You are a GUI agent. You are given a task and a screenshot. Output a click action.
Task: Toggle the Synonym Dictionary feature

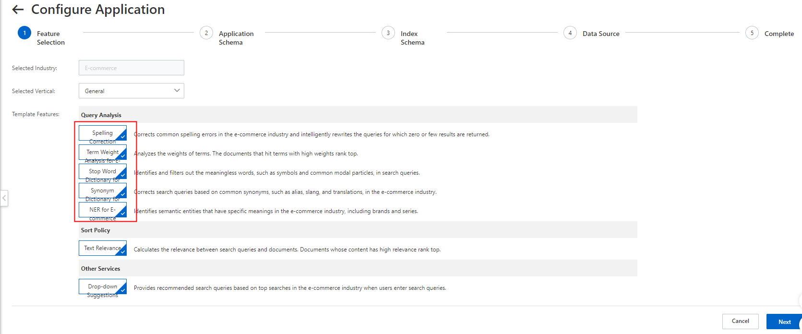103,191
